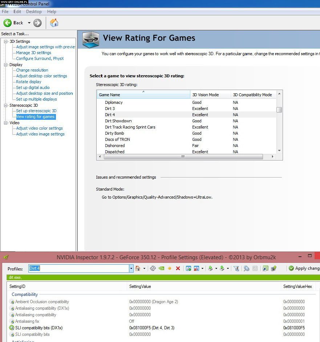Open Manage 3D settings link
320x342 pixels.
[x=33, y=53]
